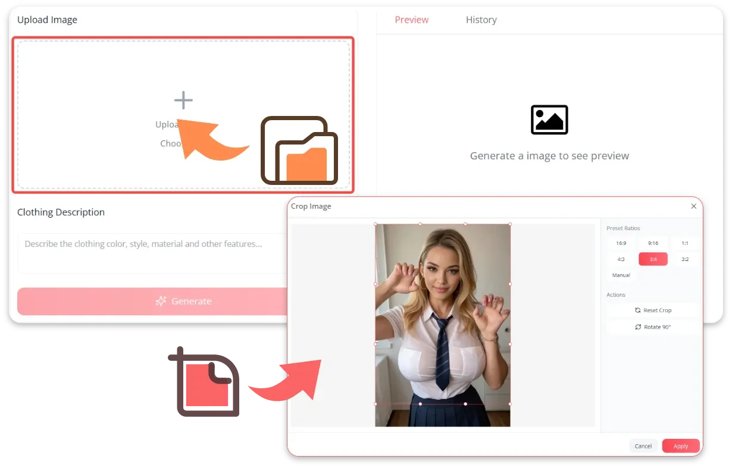Image resolution: width=732 pixels, height=468 pixels.
Task: Choose the 9:16 preset ratio
Action: pos(653,243)
